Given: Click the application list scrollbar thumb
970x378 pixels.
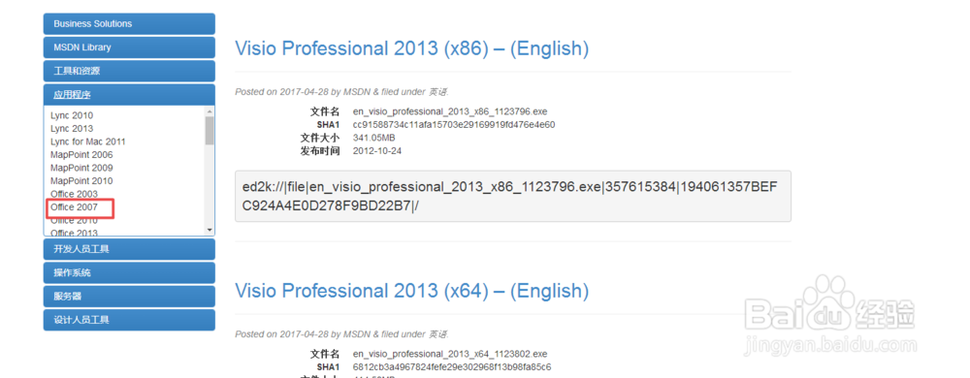Looking at the screenshot, I should click(x=210, y=130).
